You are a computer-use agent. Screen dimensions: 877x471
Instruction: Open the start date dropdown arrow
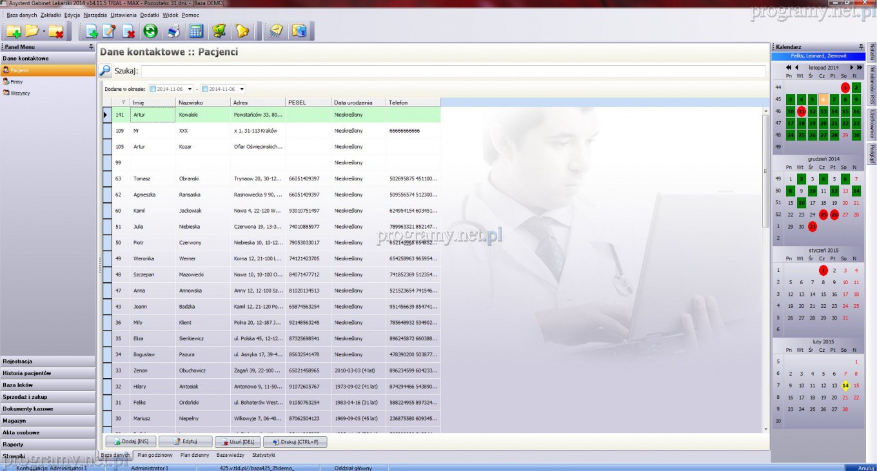[x=190, y=89]
